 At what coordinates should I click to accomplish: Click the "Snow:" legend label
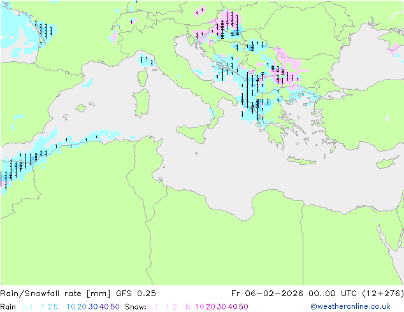pos(136,307)
